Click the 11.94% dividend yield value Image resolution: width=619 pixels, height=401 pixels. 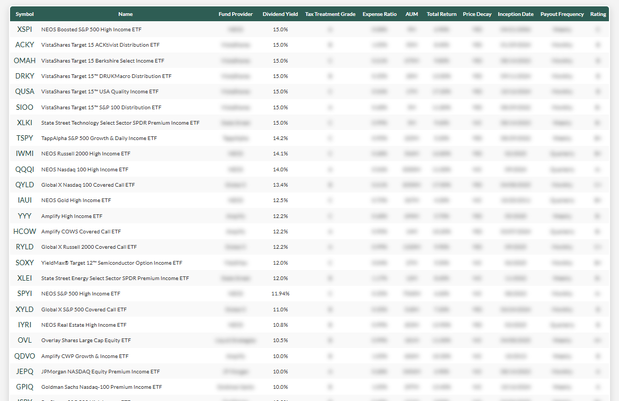point(280,293)
